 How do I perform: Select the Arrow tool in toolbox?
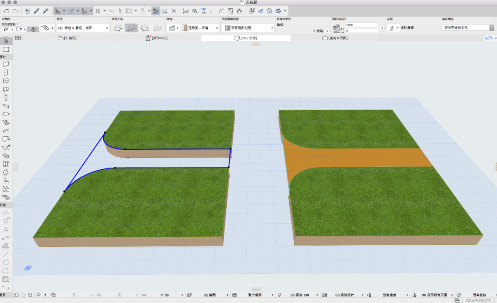pyautogui.click(x=6, y=41)
